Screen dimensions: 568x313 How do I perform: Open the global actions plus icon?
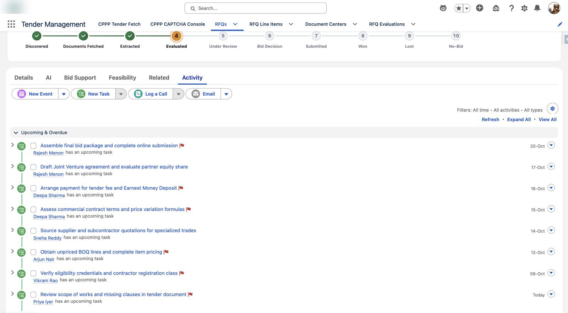point(480,8)
